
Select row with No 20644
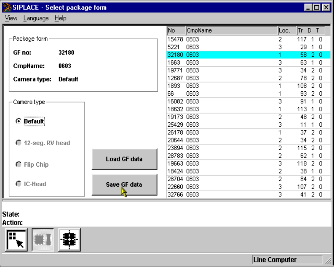pos(248,140)
